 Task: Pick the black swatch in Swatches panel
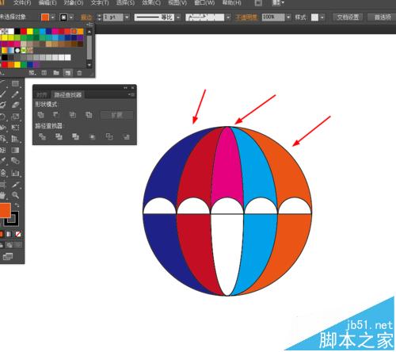[x=17, y=31]
